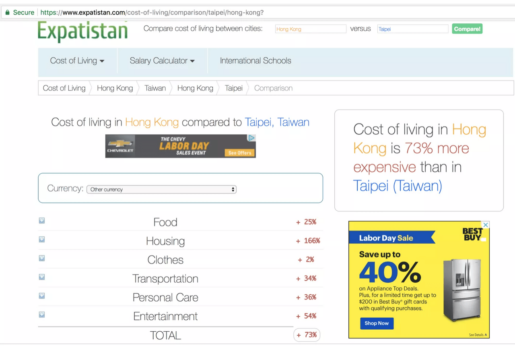Expand the Food category details icon
The height and width of the screenshot is (349, 515).
point(42,221)
